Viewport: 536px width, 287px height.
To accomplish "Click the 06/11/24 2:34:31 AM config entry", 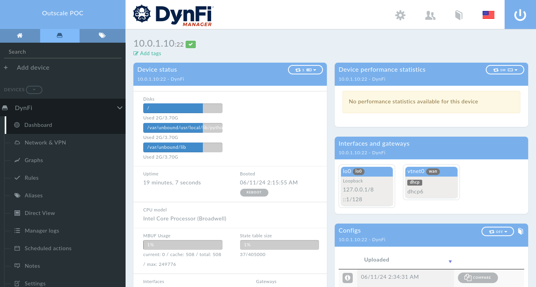I will click(390, 277).
